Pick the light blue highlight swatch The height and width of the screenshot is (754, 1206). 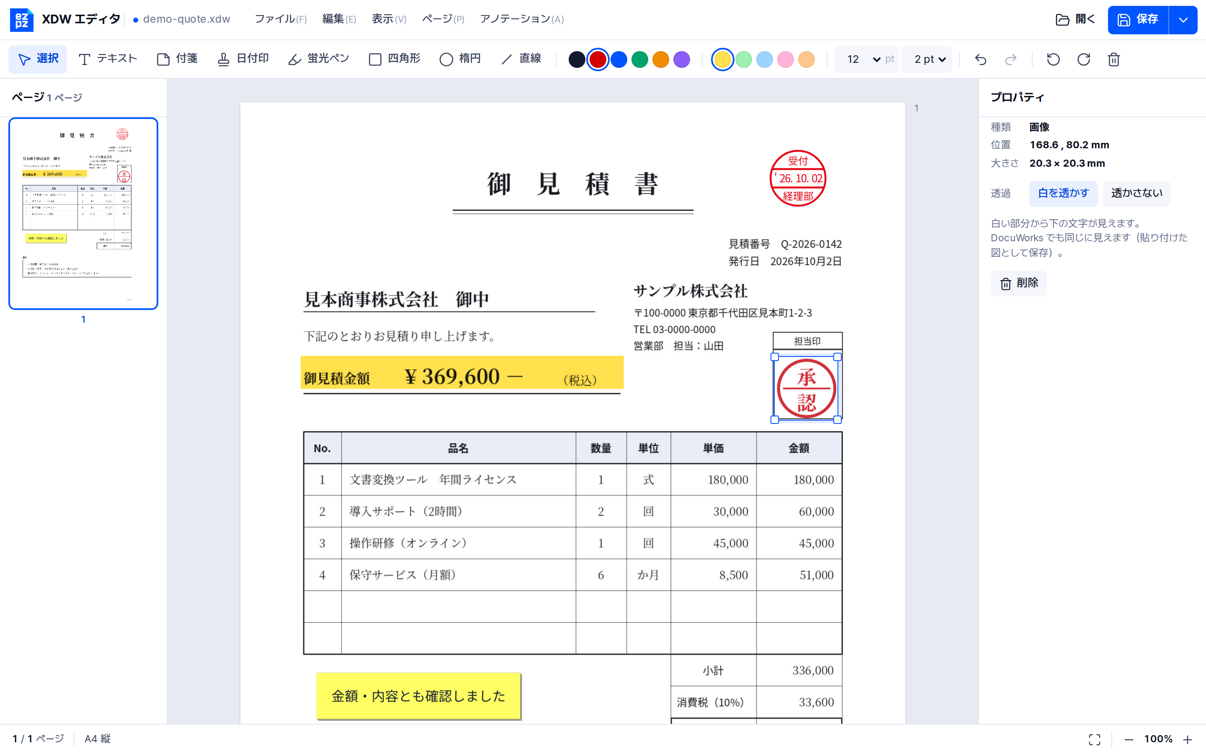[x=764, y=59]
